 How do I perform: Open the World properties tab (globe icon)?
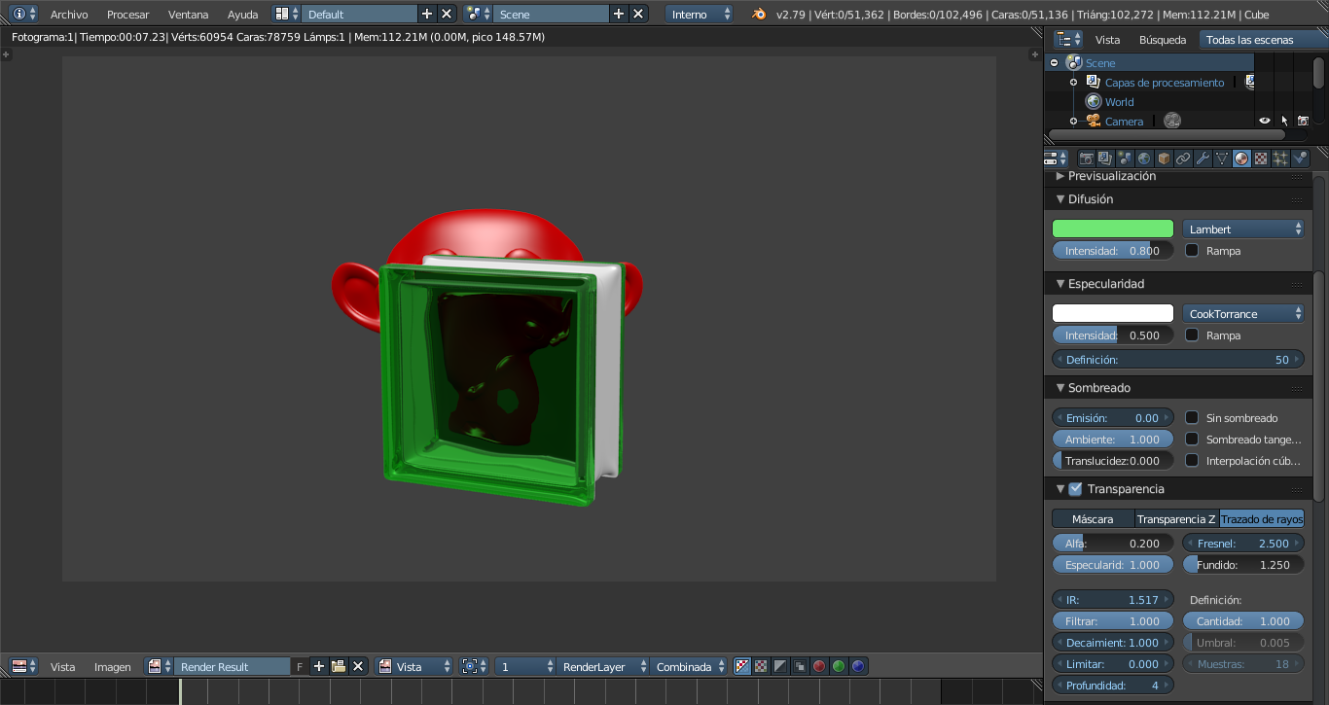point(1144,159)
